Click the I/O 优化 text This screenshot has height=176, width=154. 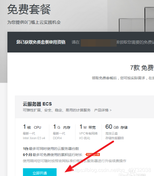click(x=85, y=138)
